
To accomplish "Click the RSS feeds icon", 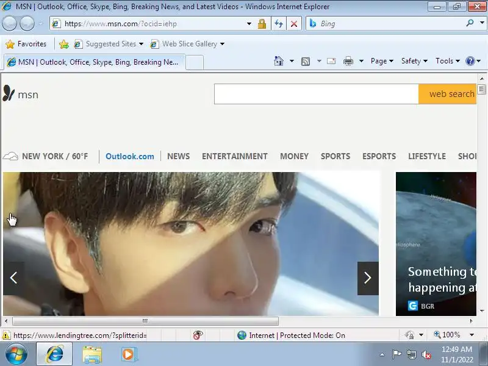I will 306,62.
